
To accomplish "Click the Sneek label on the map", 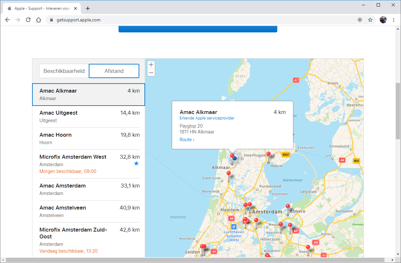I will pyautogui.click(x=333, y=83).
